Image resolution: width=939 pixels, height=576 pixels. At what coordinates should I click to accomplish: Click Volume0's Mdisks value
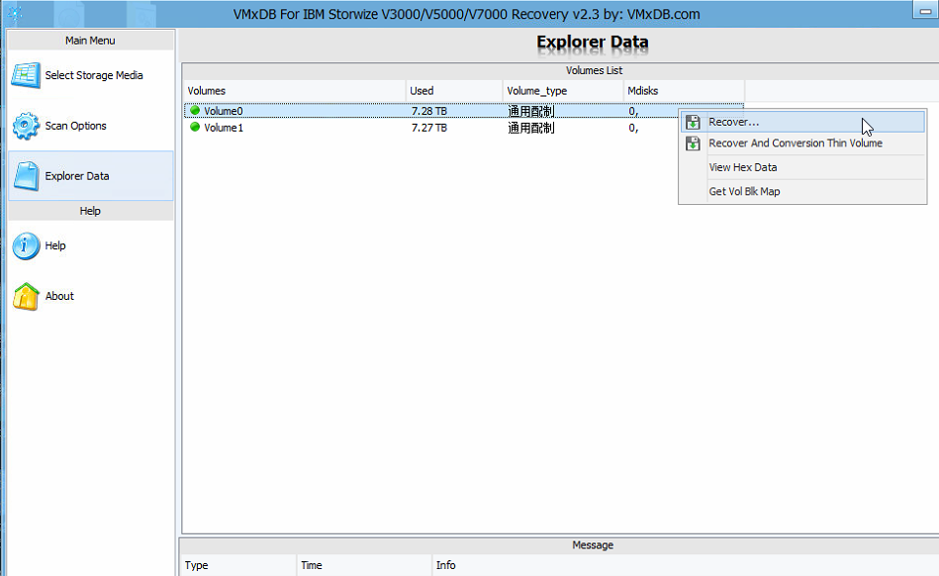click(x=633, y=111)
